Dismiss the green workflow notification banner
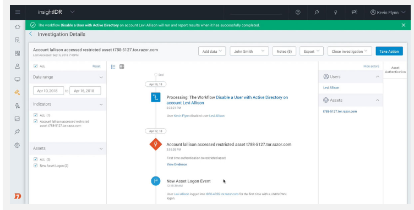Image resolution: width=414 pixels, height=210 pixels. (404, 25)
